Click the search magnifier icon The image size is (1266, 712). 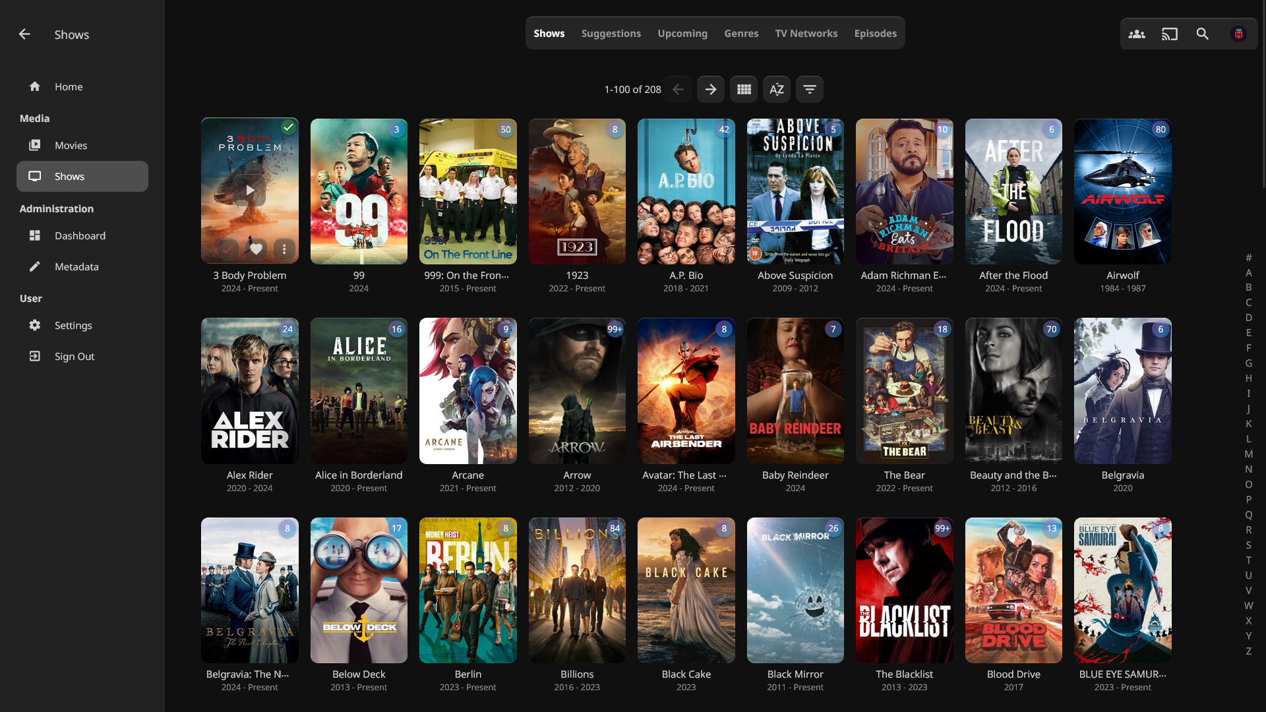pos(1202,34)
